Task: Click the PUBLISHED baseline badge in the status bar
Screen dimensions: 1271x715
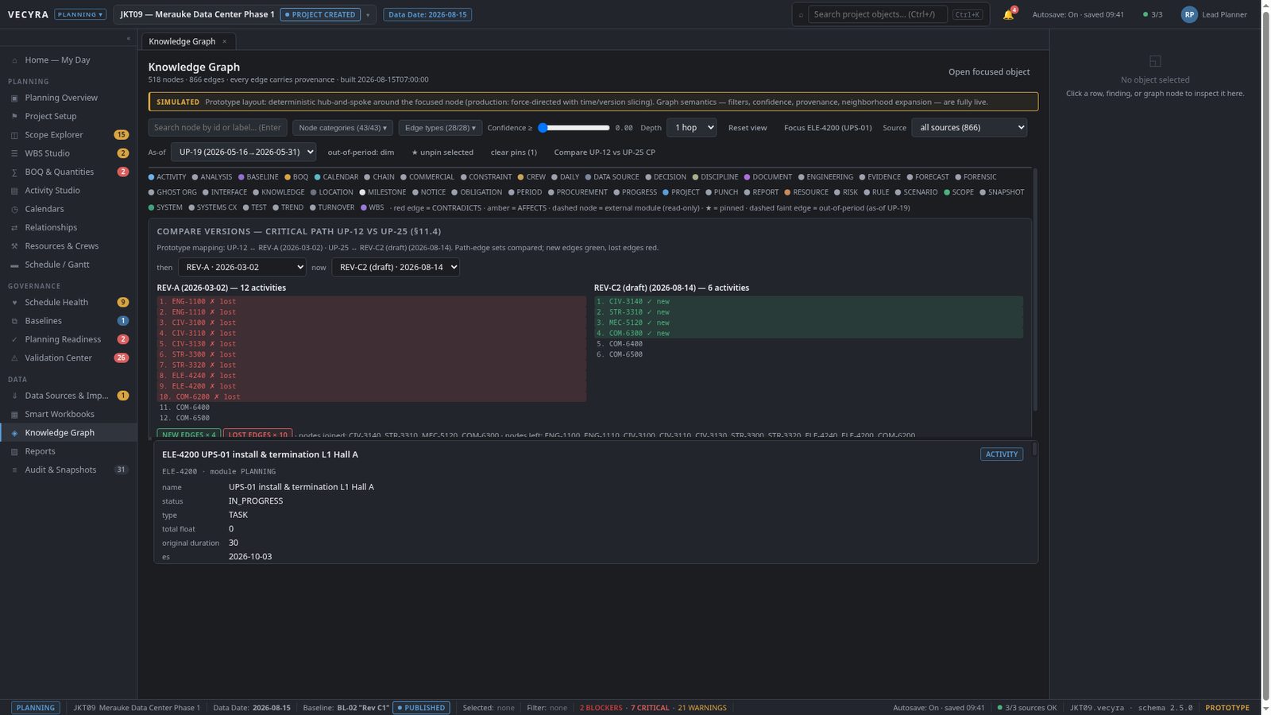Action: tap(422, 708)
